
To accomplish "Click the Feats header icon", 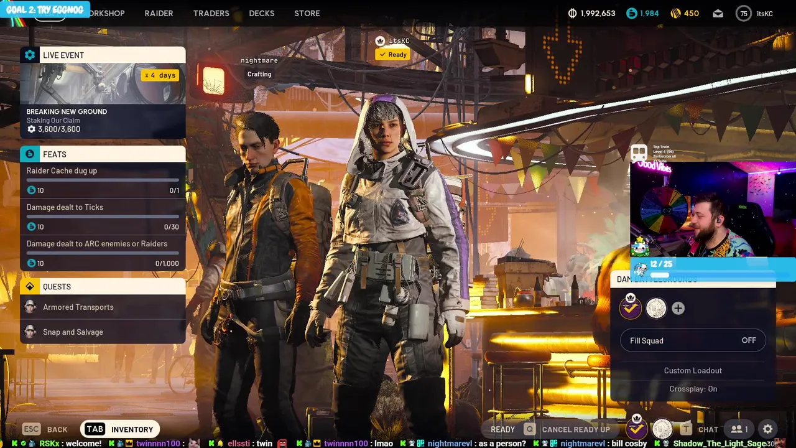I will 30,154.
